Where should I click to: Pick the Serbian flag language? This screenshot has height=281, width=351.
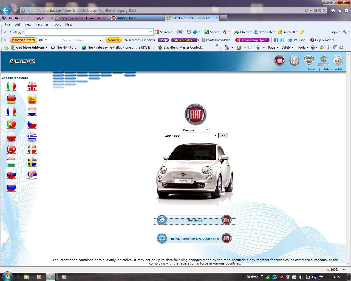click(x=32, y=175)
